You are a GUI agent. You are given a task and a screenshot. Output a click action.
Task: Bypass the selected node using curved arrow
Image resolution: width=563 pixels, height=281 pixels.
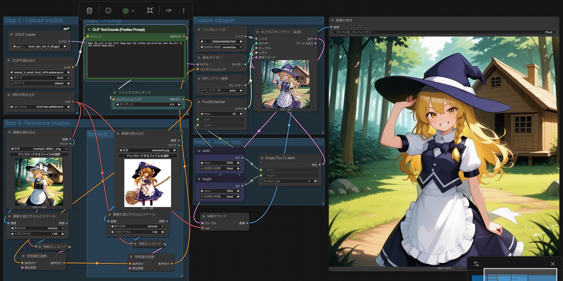point(168,11)
